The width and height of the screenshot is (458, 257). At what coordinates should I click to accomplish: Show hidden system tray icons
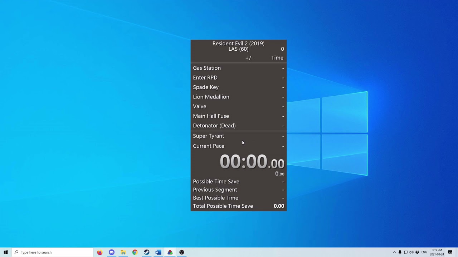click(x=394, y=252)
